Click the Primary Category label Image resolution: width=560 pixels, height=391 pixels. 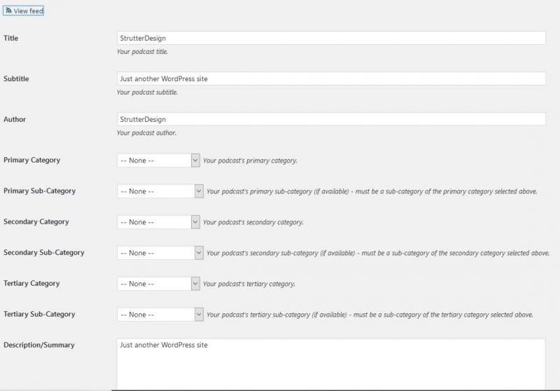32,160
